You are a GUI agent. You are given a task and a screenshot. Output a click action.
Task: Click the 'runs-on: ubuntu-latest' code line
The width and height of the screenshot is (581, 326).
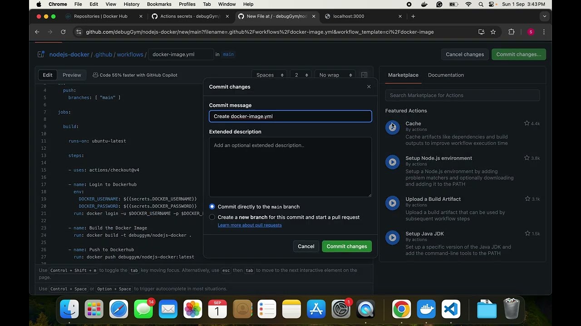pyautogui.click(x=97, y=141)
